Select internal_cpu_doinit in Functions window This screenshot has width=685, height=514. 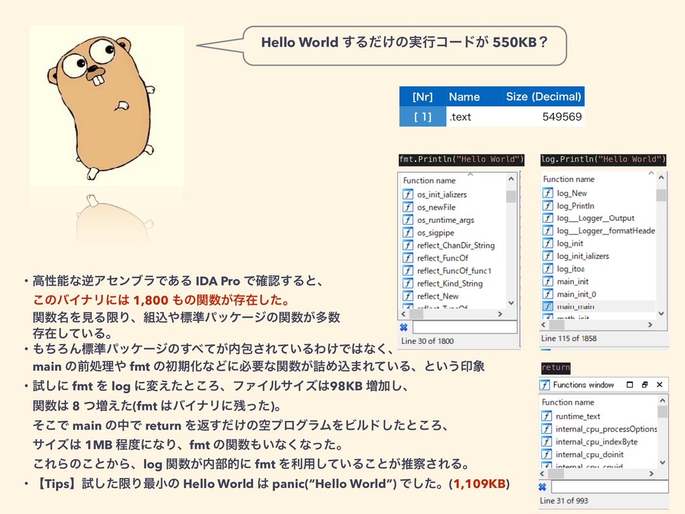(x=589, y=454)
